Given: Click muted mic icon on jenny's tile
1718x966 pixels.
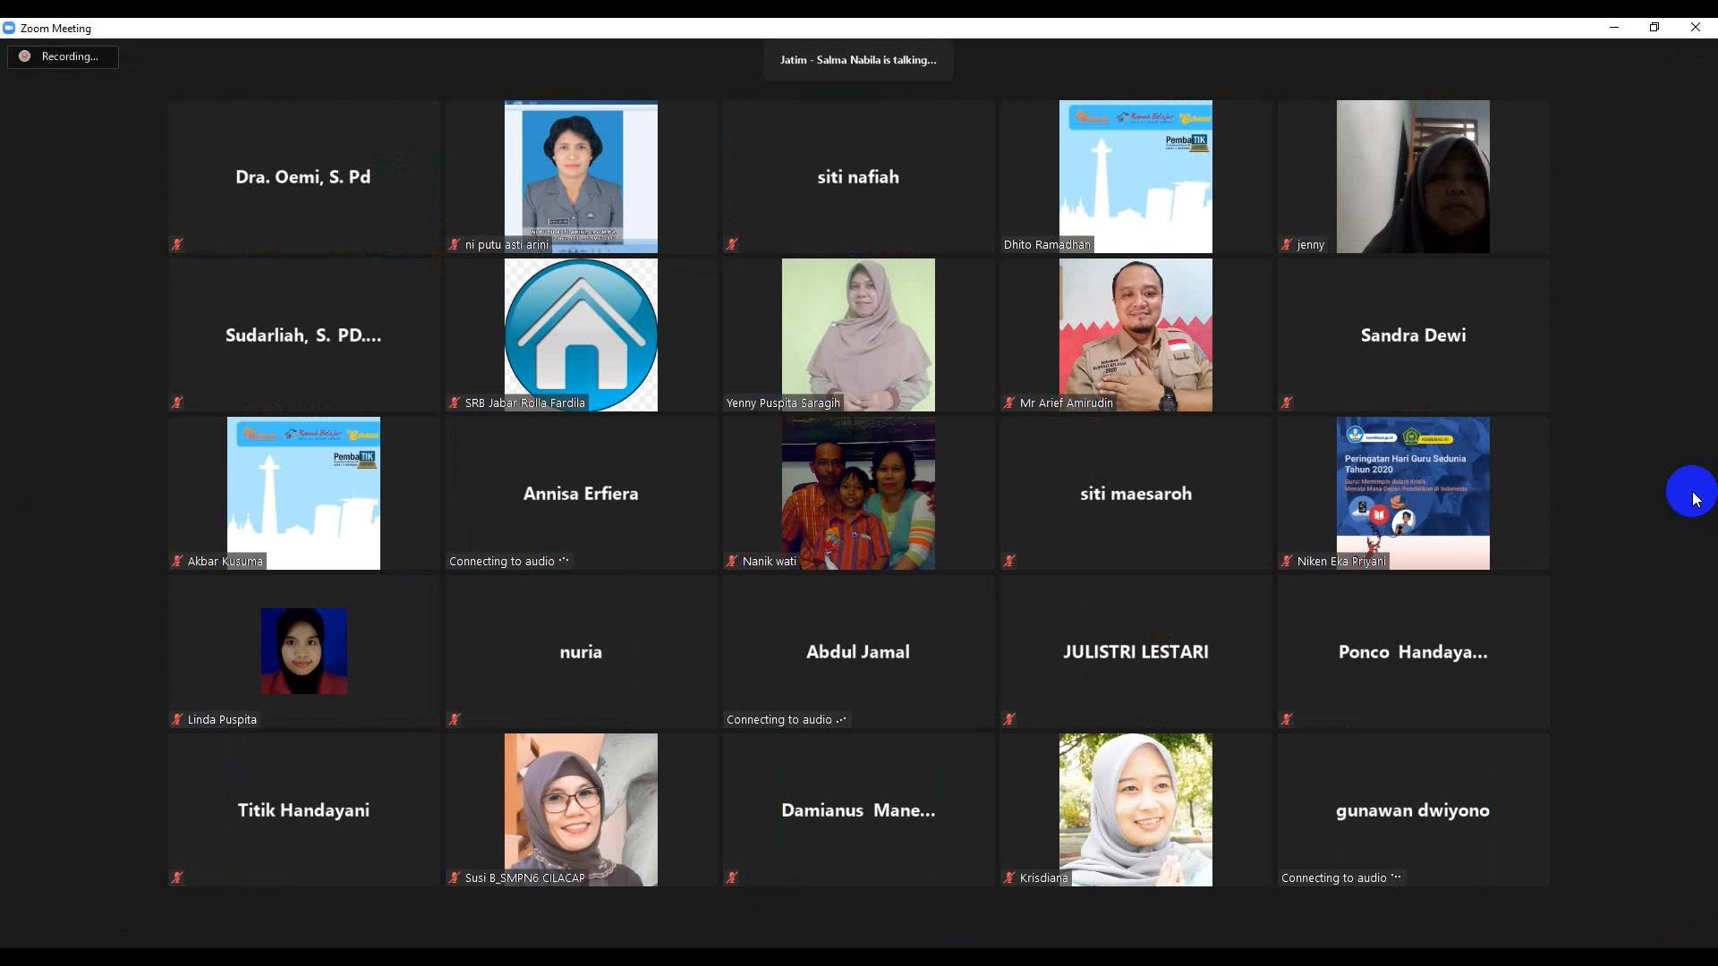Looking at the screenshot, I should click(1287, 244).
